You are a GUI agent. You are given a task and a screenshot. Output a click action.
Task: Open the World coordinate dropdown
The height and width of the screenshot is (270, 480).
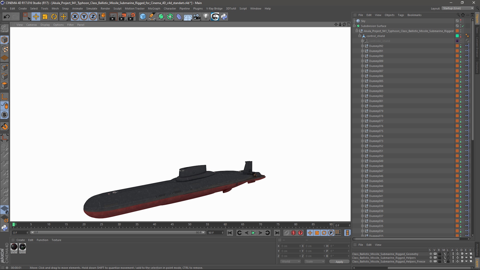290,261
